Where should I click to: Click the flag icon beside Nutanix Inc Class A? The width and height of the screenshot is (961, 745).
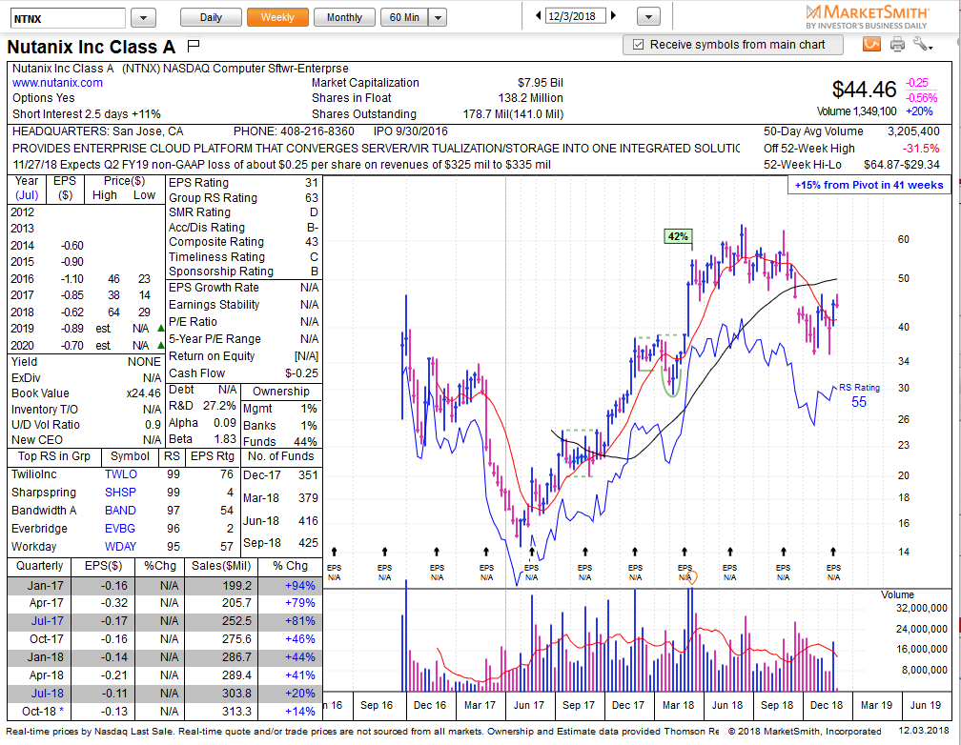point(194,46)
